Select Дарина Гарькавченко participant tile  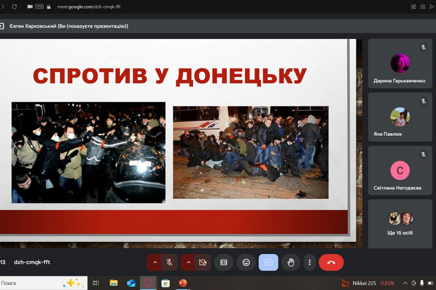tap(400, 63)
